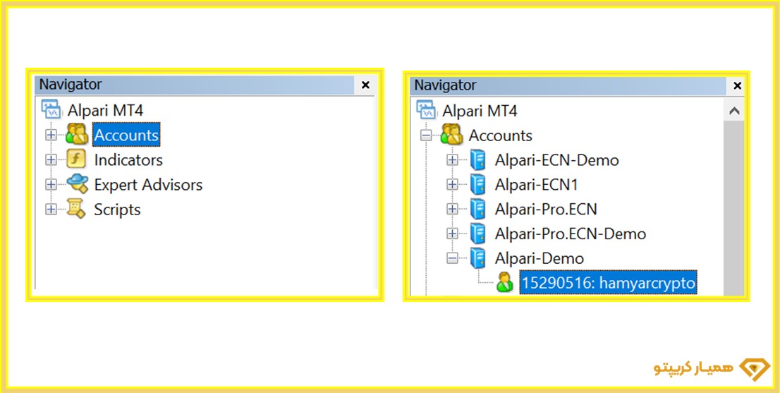780x393 pixels.
Task: Select the Scripts label
Action: click(117, 210)
